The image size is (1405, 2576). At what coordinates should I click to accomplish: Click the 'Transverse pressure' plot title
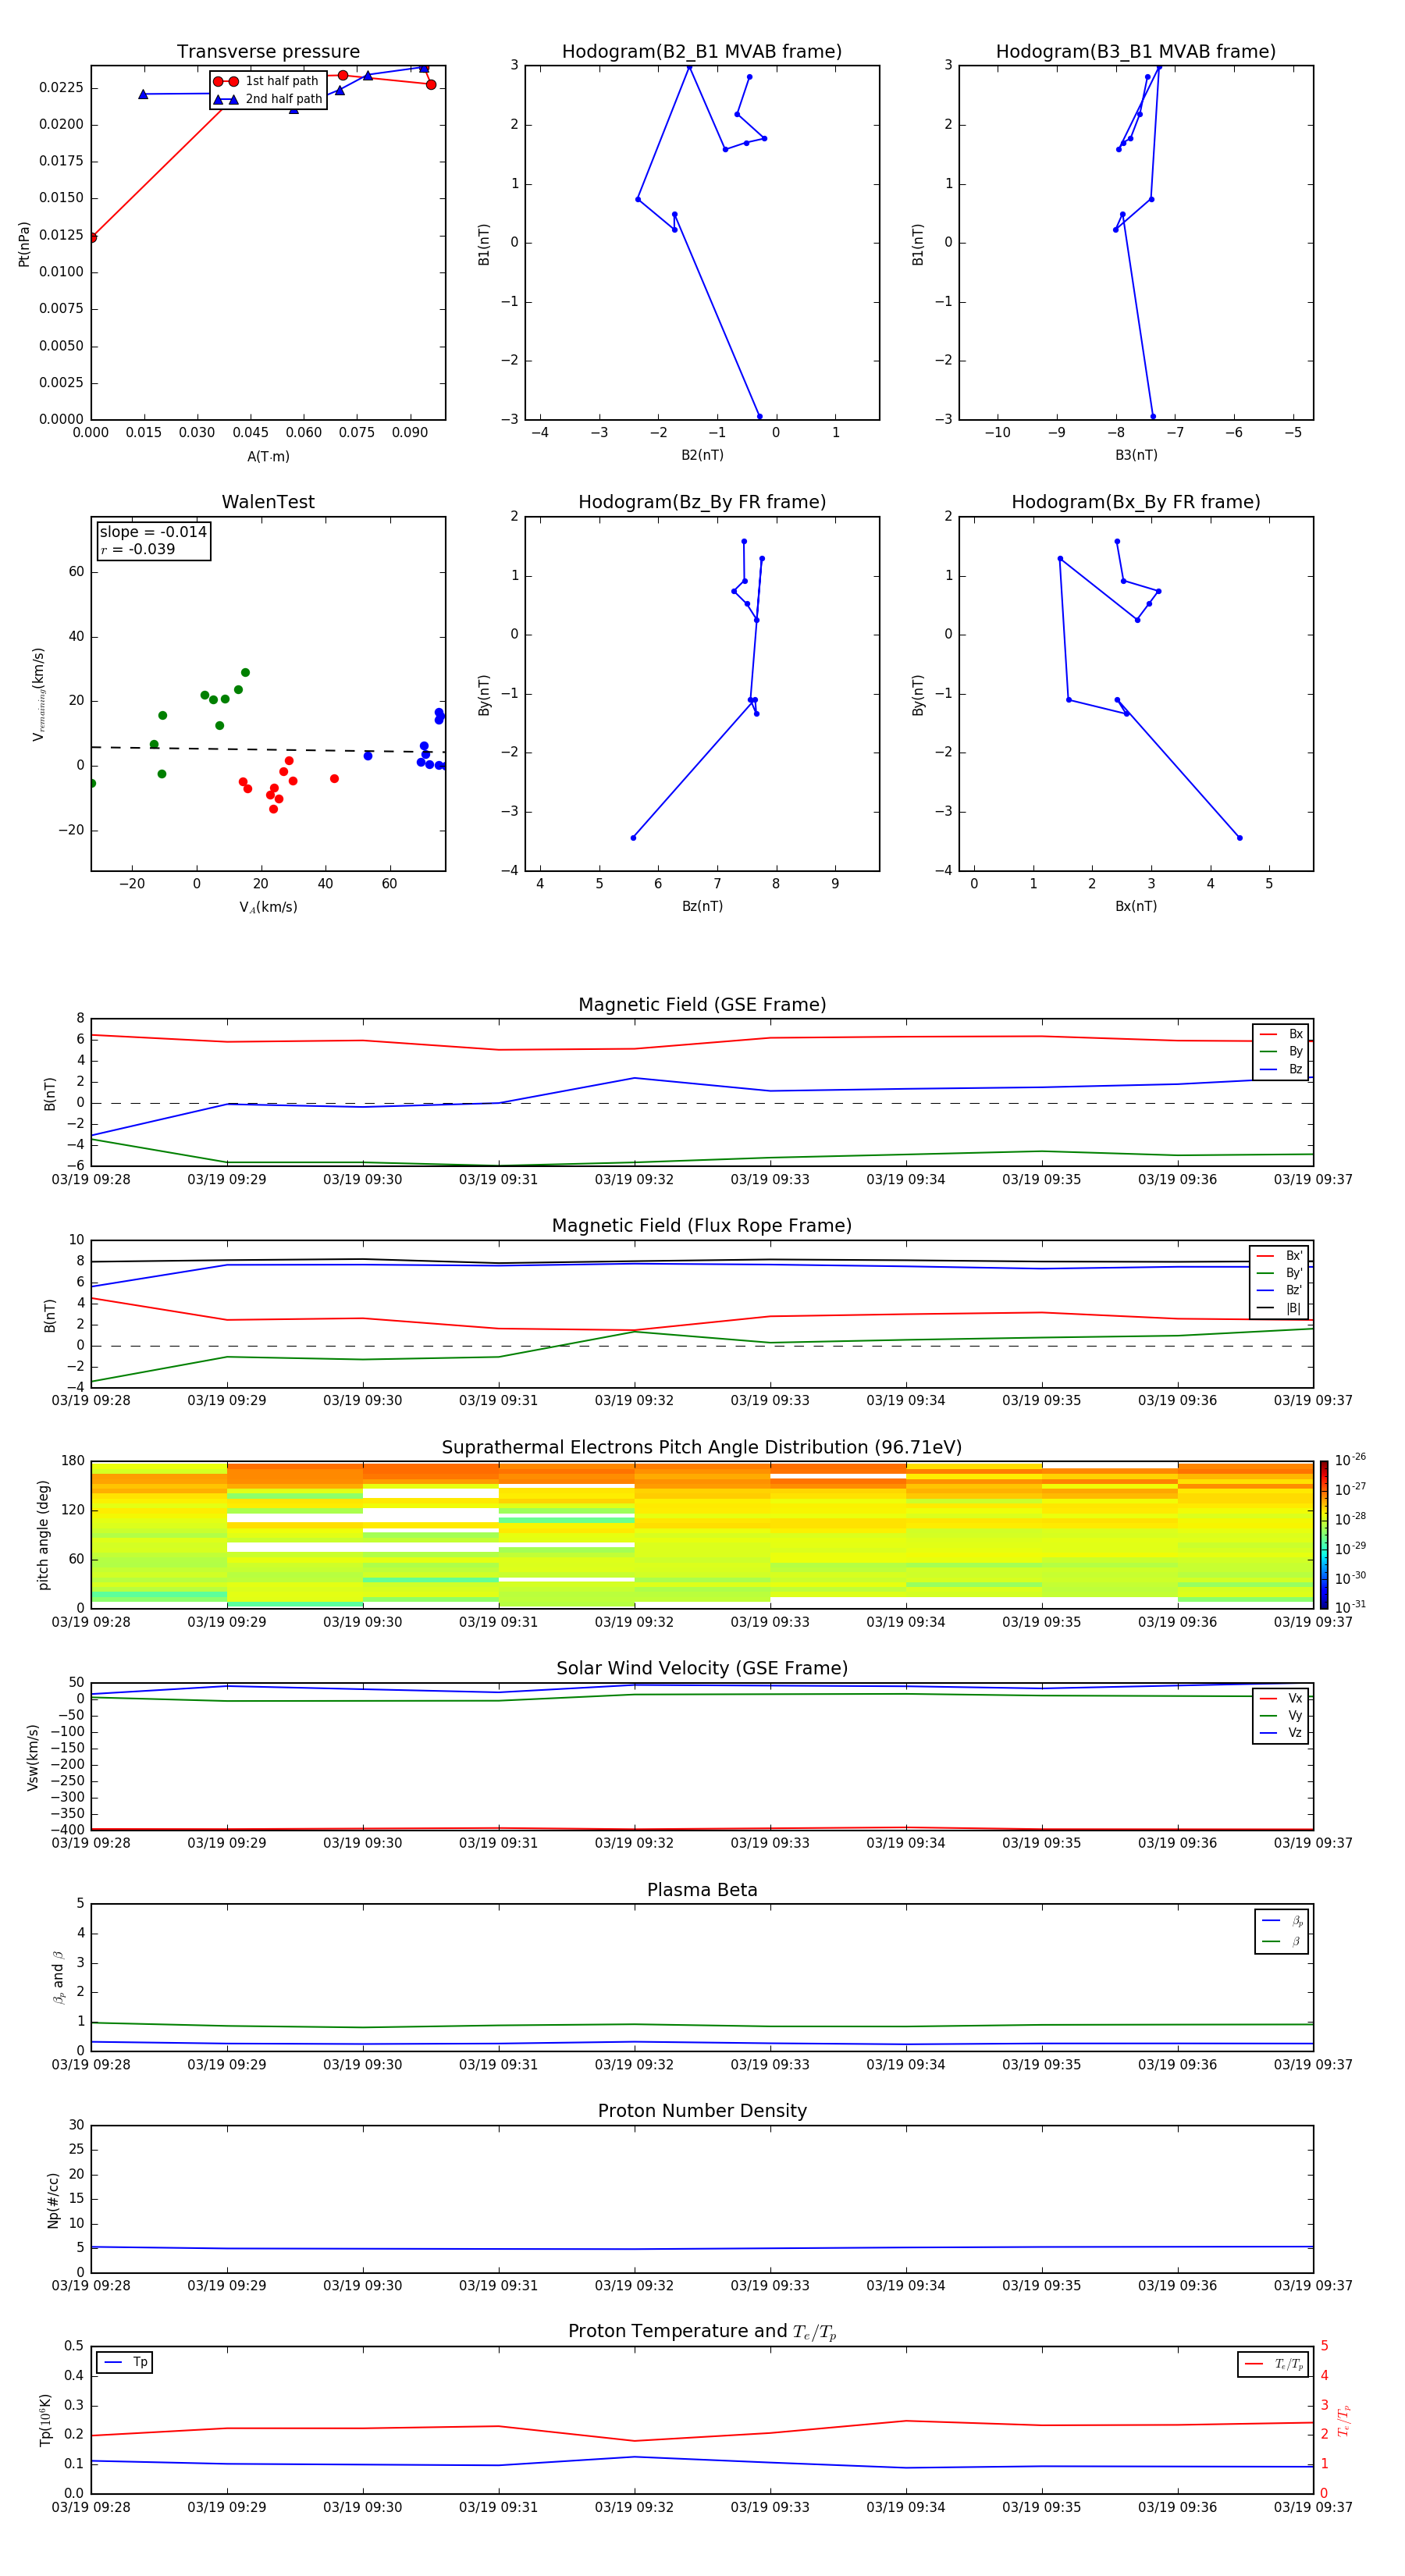268,52
